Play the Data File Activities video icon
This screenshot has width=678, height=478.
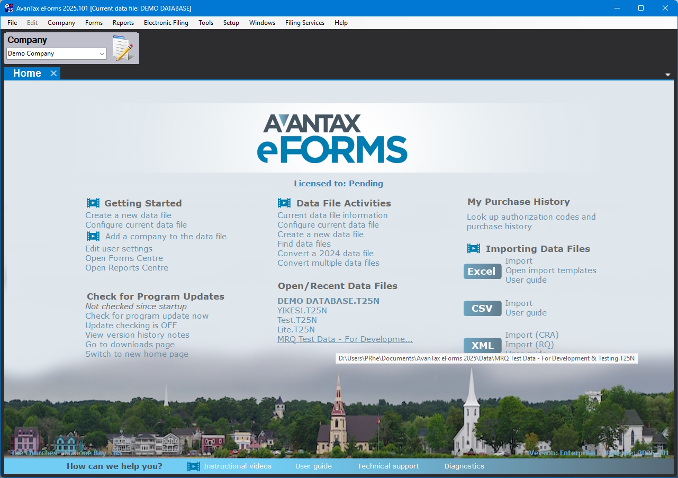click(x=284, y=203)
